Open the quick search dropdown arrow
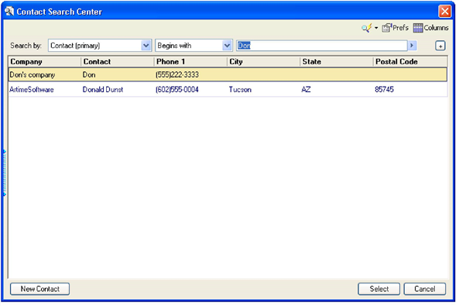The height and width of the screenshot is (306, 459). [376, 28]
